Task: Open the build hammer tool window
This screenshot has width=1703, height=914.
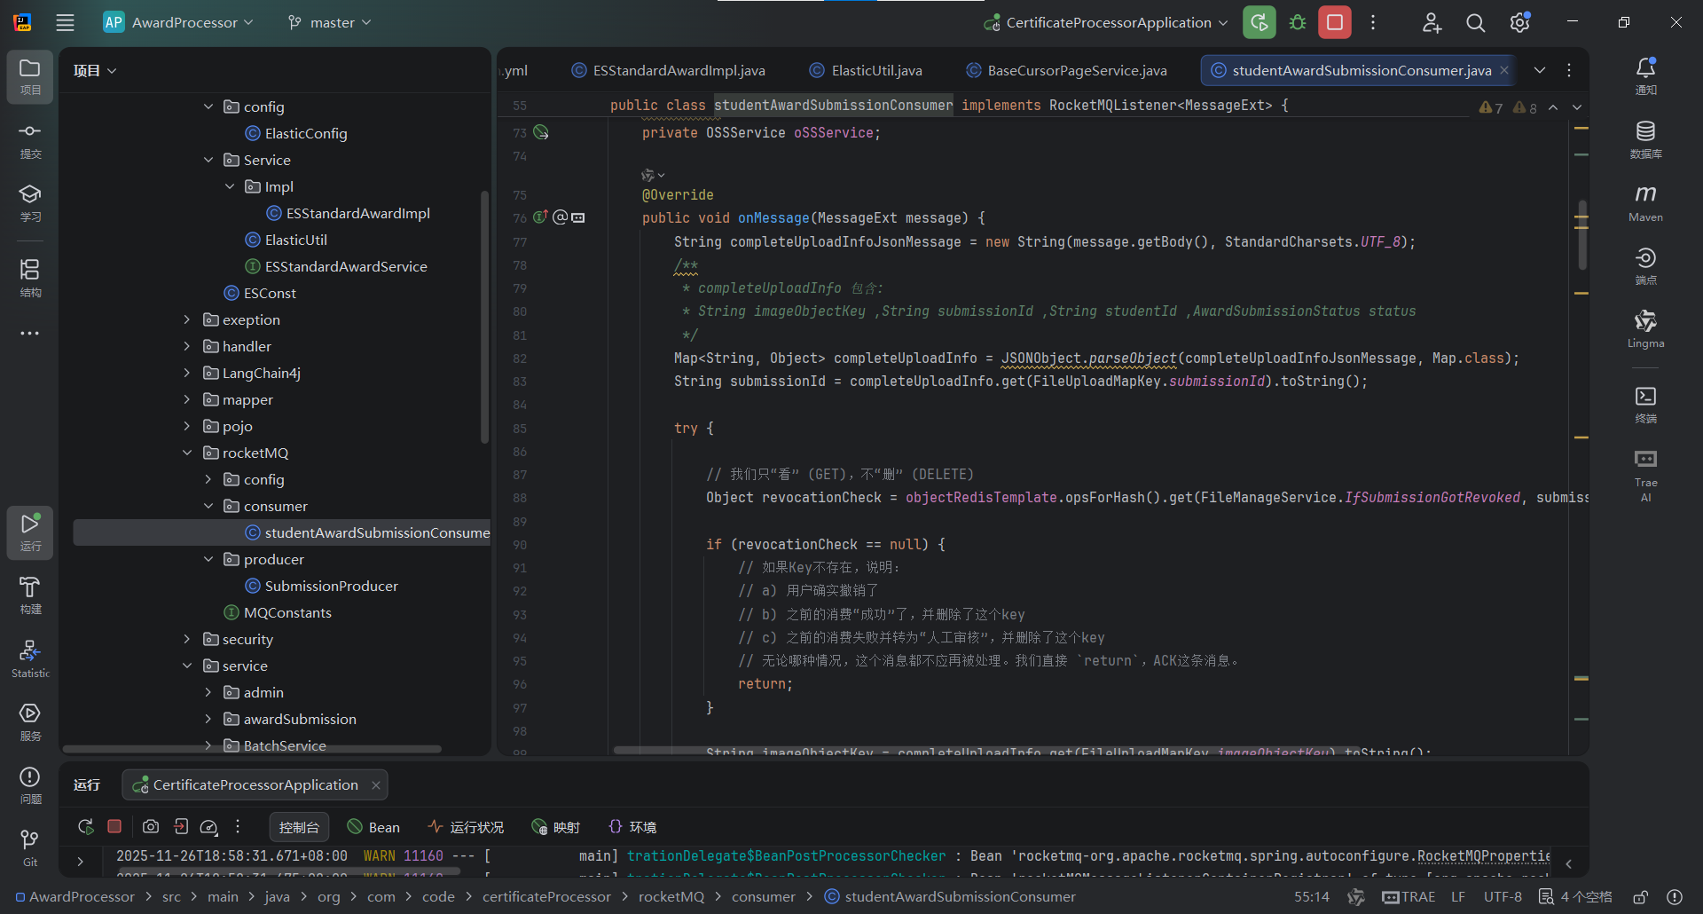Action: point(29,595)
